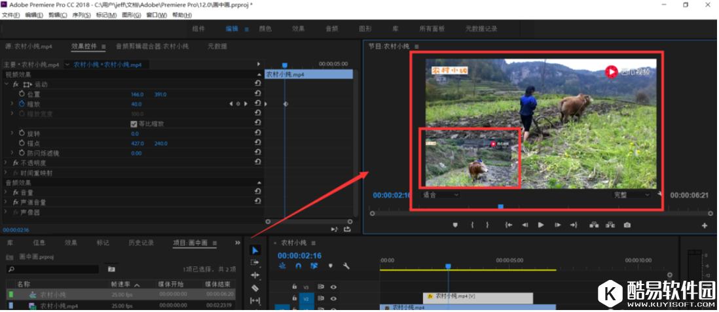Viewport: 719px width, 312px height.
Task: Select the Razor tool in the tools panel
Action: pos(255,288)
